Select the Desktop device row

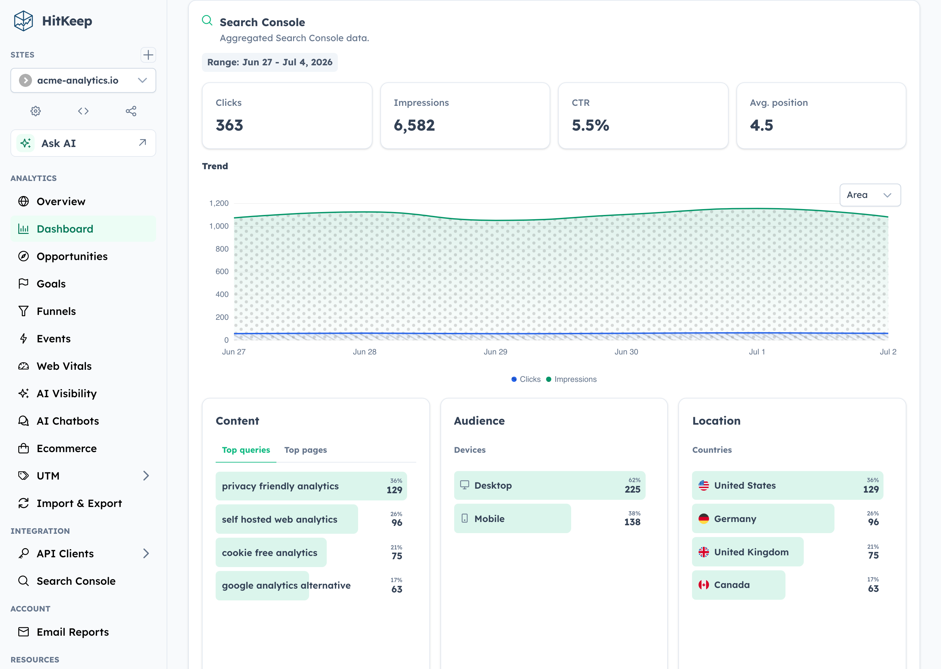click(x=550, y=485)
